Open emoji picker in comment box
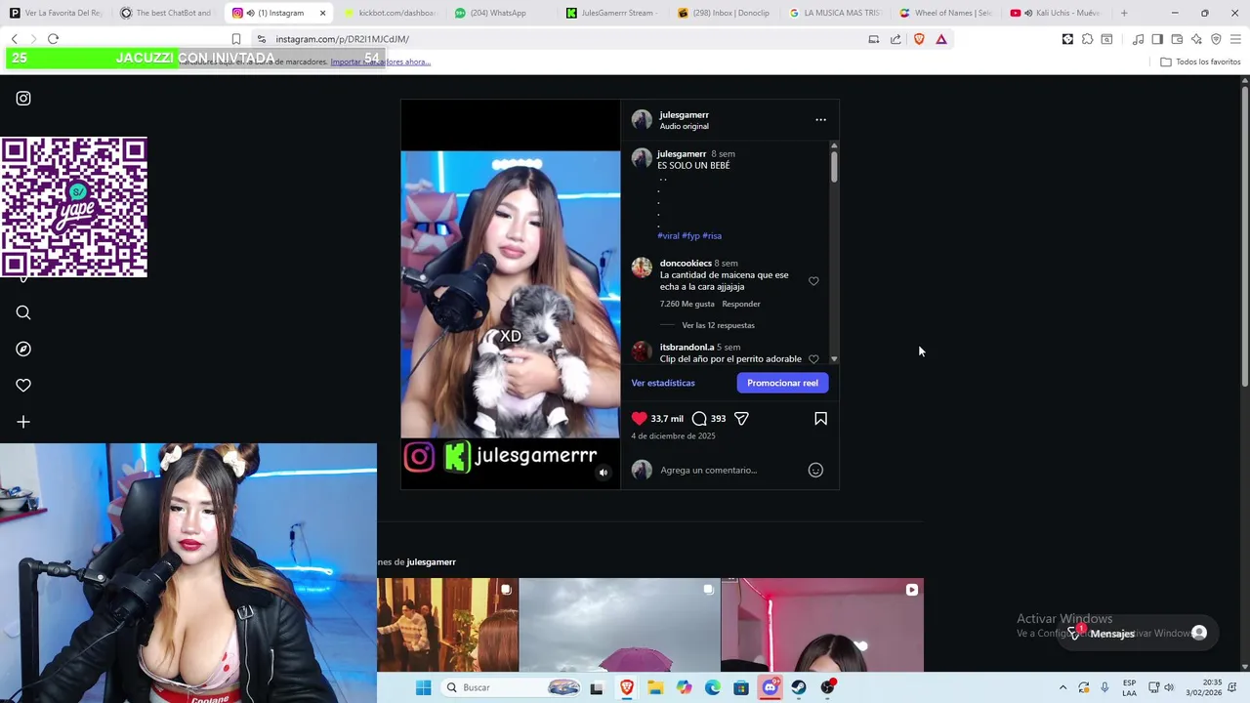The height and width of the screenshot is (703, 1250). click(x=815, y=470)
